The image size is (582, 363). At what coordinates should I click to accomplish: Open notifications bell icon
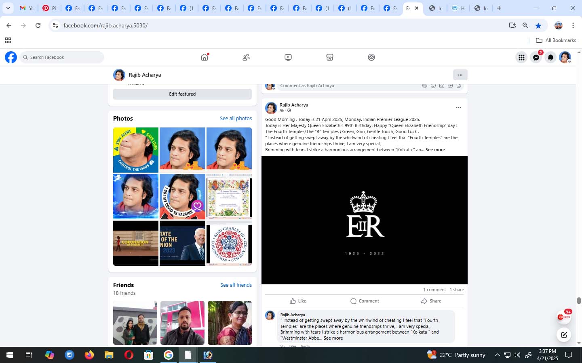coord(550,57)
